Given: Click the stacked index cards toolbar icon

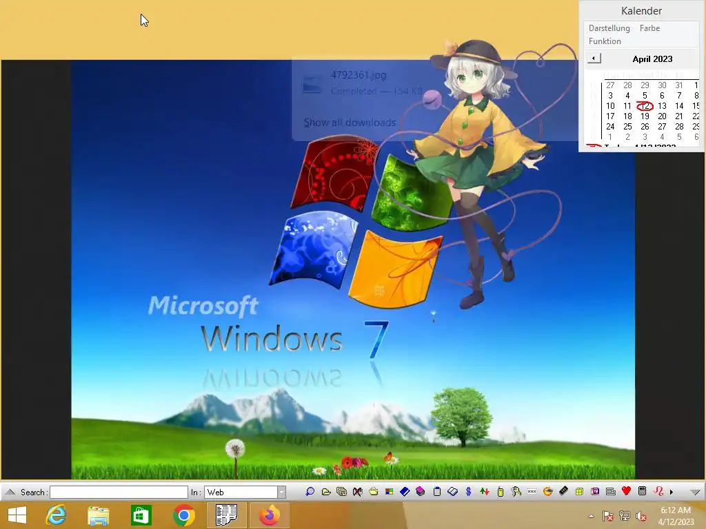Looking at the screenshot, I should [x=342, y=492].
